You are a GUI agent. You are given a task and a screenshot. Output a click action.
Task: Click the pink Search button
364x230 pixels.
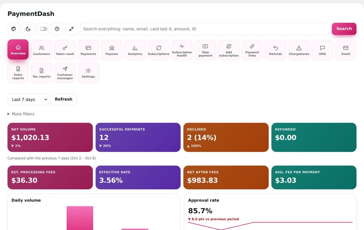point(344,29)
